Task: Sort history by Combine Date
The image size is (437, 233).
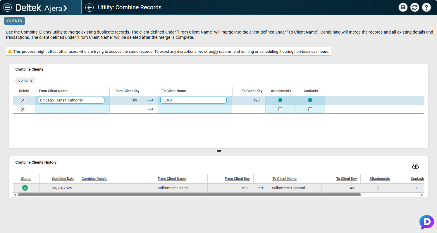Action: click(63, 178)
